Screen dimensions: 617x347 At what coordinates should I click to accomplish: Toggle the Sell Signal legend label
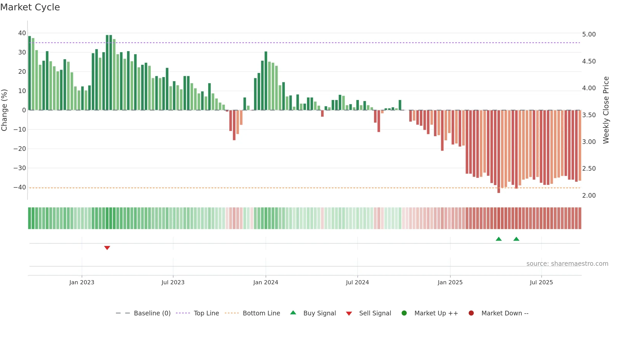[375, 313]
